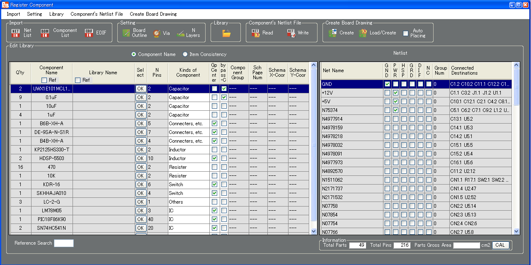The image size is (531, 265).
Task: Toggle HSP checkbox for N4978159 net
Action: tap(404, 128)
